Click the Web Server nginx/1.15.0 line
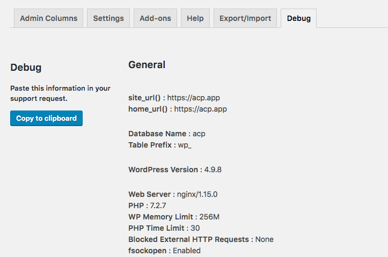The image size is (388, 257). coord(173,194)
